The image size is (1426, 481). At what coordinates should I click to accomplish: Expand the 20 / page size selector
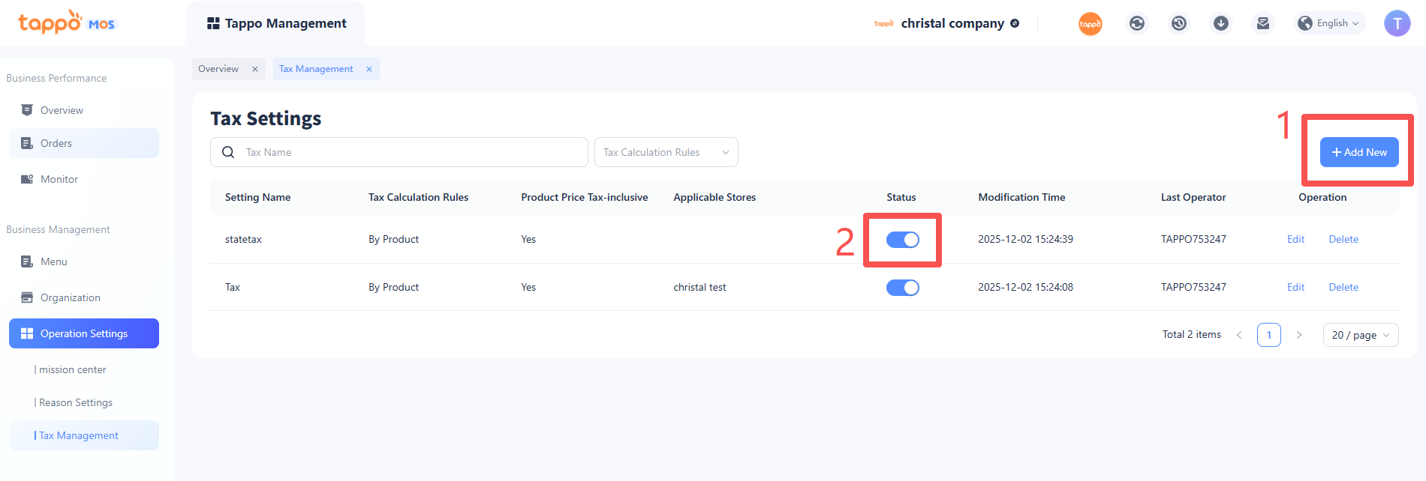(x=1360, y=335)
